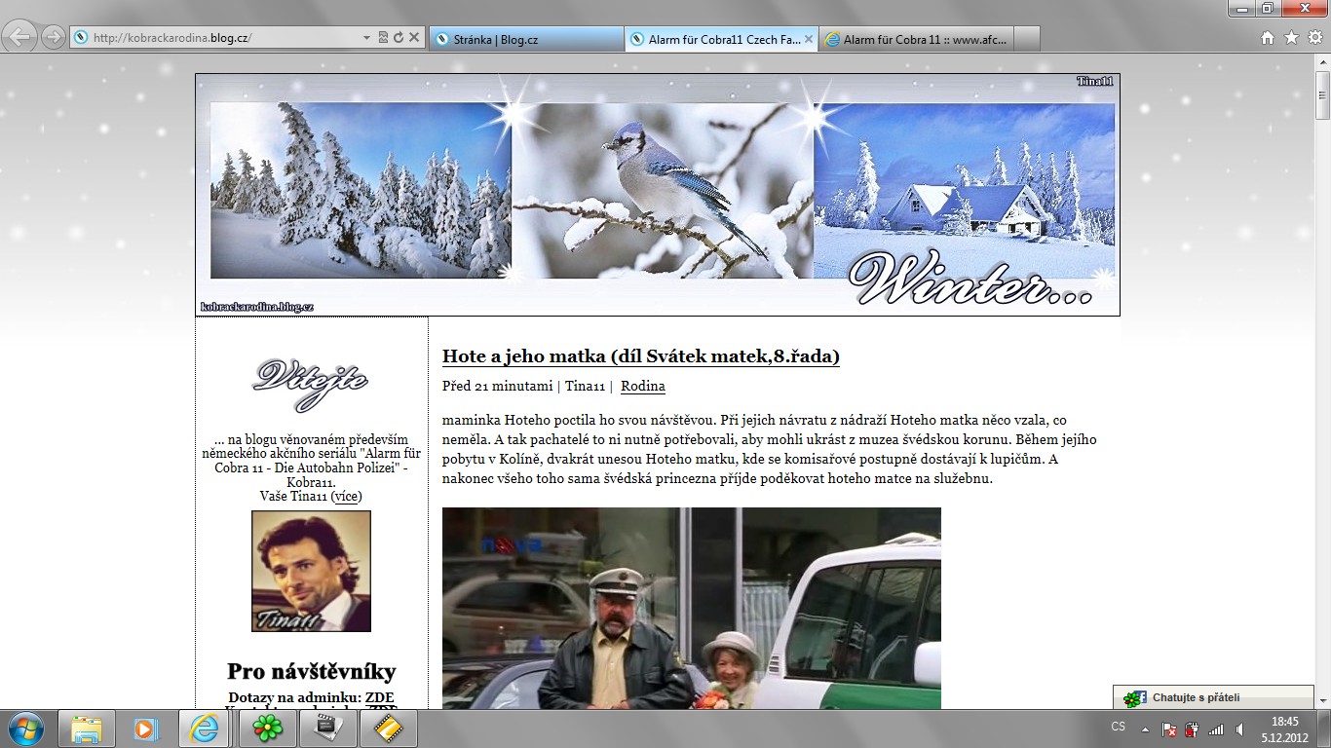Open Action Center flag icon in the tray
Image resolution: width=1331 pixels, height=748 pixels.
point(1170,729)
